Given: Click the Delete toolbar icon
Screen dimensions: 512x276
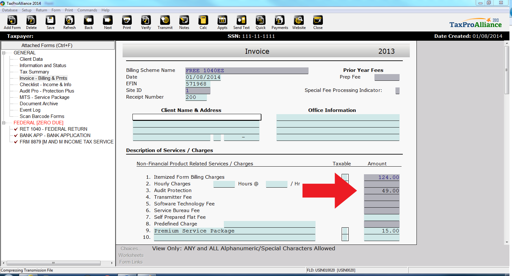Looking at the screenshot, I should click(x=31, y=22).
